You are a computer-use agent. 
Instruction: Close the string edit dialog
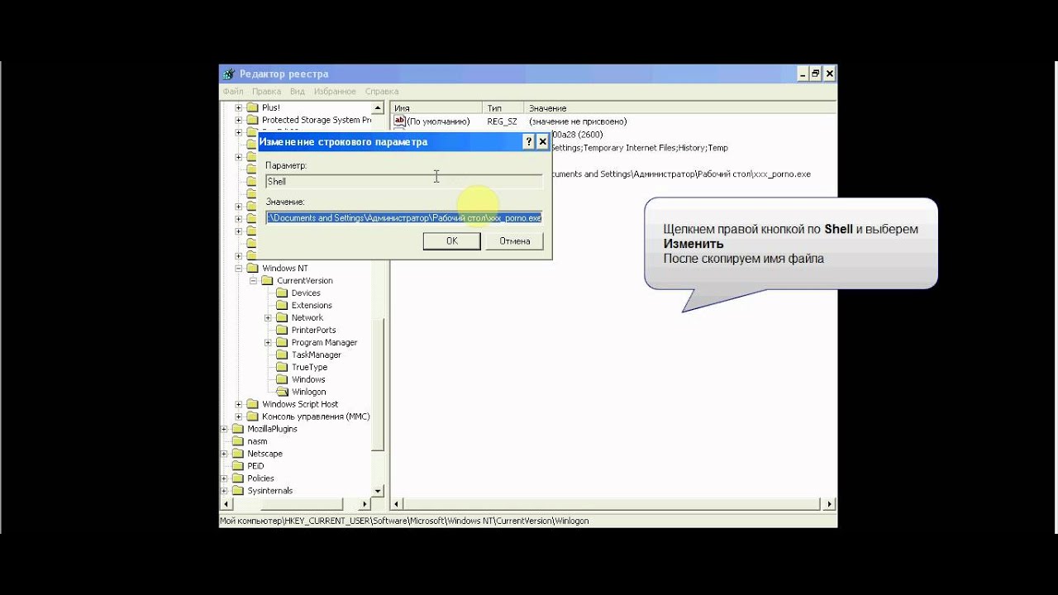click(x=543, y=141)
